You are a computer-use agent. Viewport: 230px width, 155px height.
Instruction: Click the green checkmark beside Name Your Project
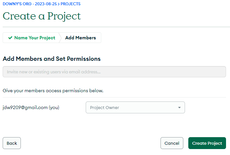[10, 38]
